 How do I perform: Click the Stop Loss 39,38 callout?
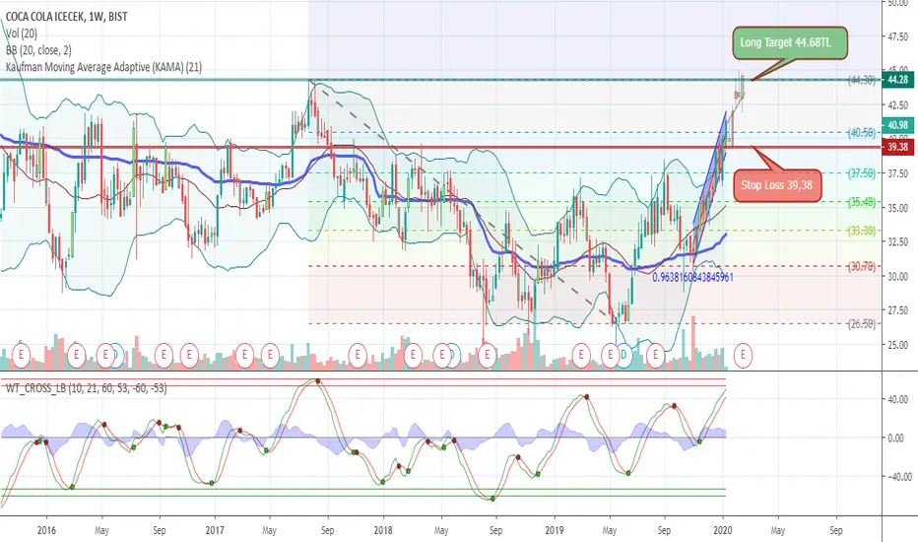[777, 185]
